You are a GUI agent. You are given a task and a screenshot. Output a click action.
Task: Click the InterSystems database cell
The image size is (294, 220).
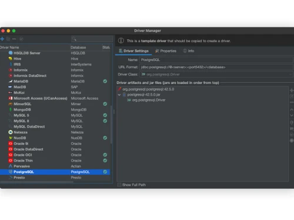(x=81, y=64)
